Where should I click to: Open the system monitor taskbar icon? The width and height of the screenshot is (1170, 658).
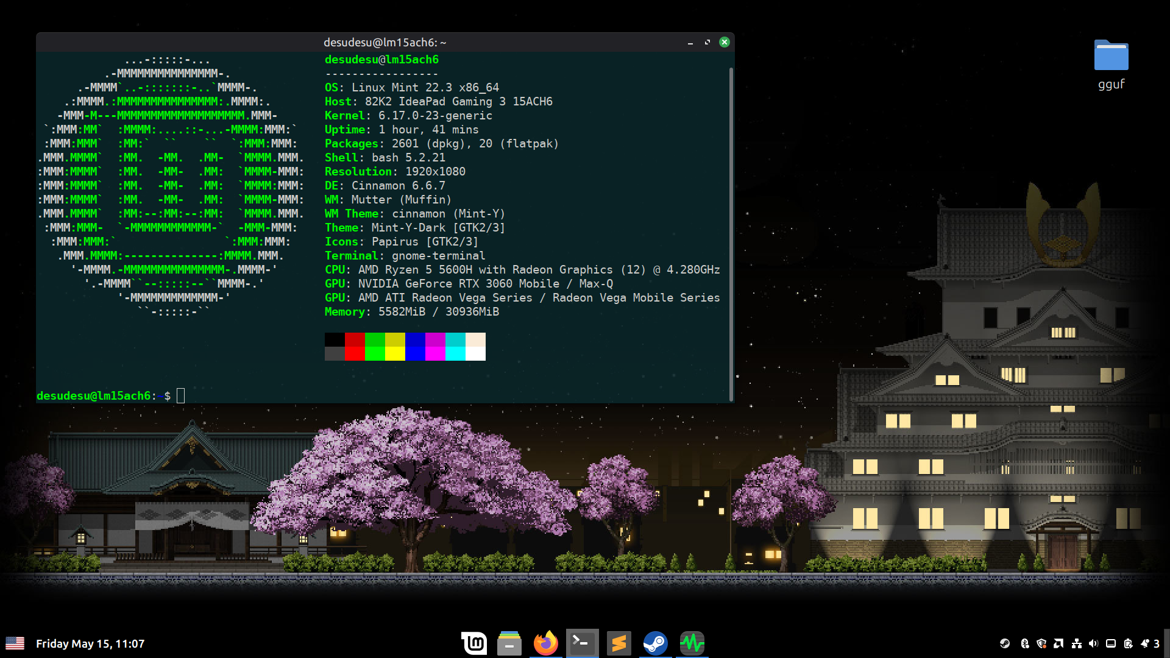coord(692,643)
